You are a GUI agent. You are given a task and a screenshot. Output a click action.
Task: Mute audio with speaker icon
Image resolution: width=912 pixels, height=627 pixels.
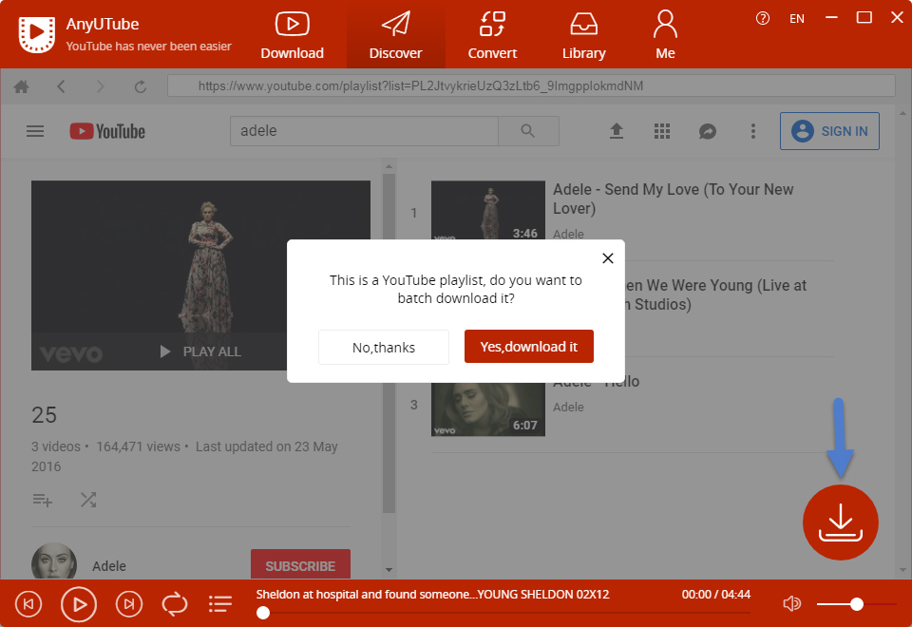[791, 604]
